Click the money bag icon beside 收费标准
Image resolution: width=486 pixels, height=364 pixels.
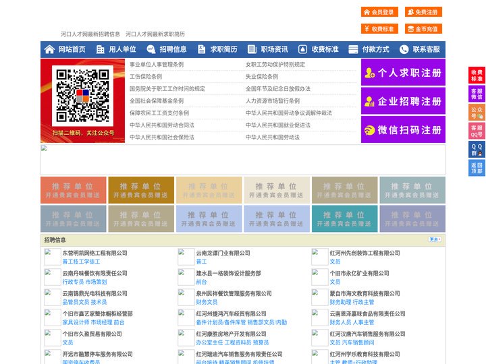point(302,49)
